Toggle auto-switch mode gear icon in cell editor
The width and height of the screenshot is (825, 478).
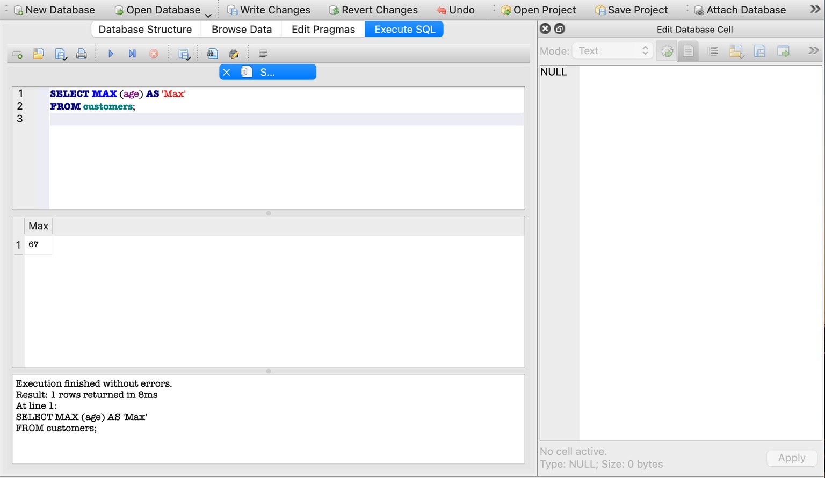point(667,51)
